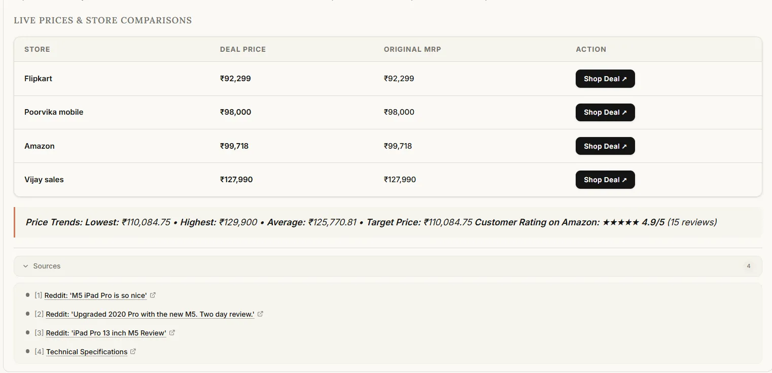Click Vijay sales deal price ₹127,990

[x=236, y=180]
